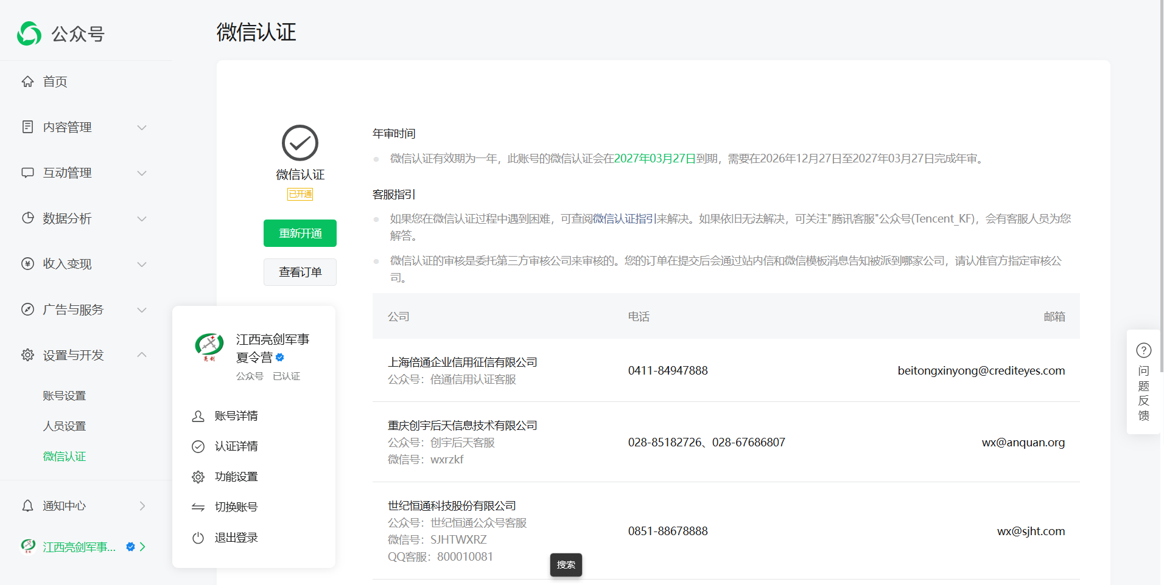Click the gear icon beside 设置与开发

[x=27, y=355]
